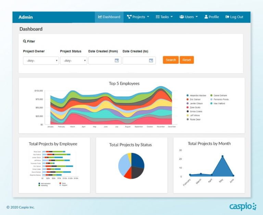
Task: Toggle Alejandra Maybee series in chart legend
Action: click(x=188, y=96)
